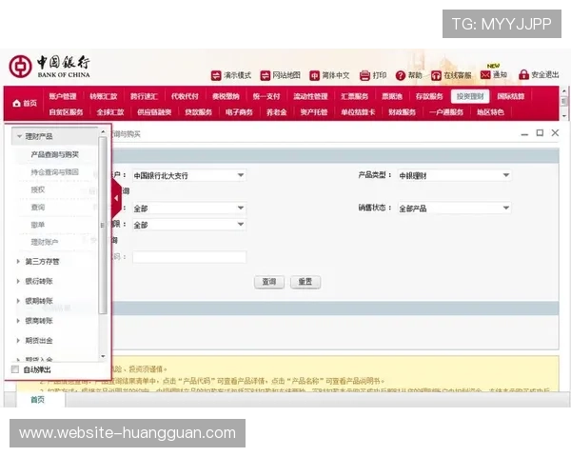The height and width of the screenshot is (457, 571).
Task: Open the 地区特色 menu
Action: click(x=490, y=112)
